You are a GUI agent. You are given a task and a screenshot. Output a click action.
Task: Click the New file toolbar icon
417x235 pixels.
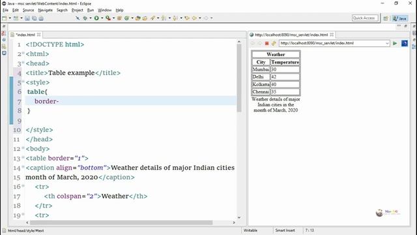[x=5, y=18]
